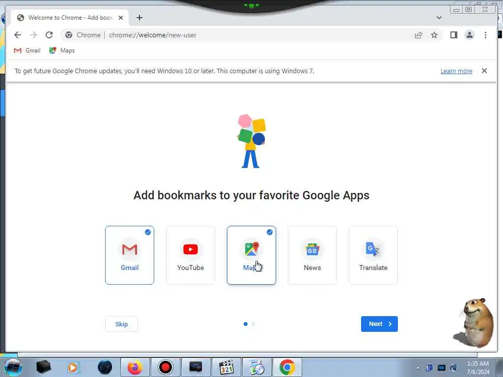
Task: Select the Welcome to Chrome tab
Action: [x=70, y=18]
